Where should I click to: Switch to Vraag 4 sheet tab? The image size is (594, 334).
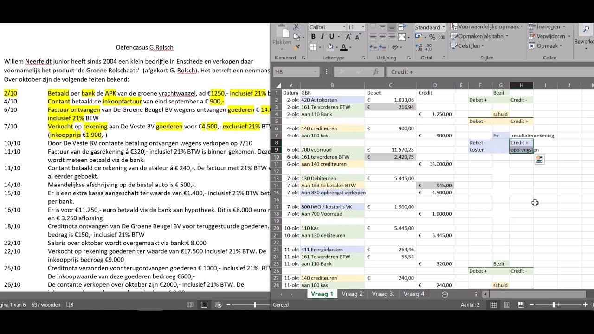414,294
